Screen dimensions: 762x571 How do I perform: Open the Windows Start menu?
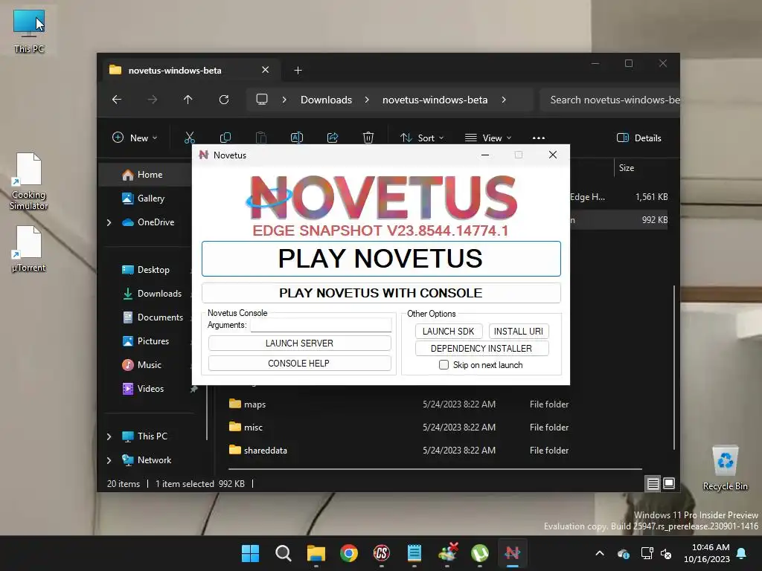250,553
